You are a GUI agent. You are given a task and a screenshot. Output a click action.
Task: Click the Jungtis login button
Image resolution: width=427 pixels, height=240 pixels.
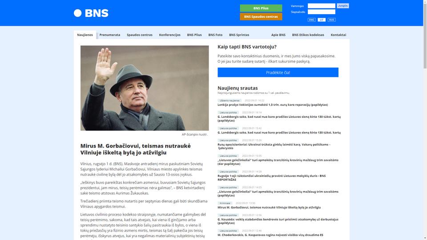pos(342,6)
